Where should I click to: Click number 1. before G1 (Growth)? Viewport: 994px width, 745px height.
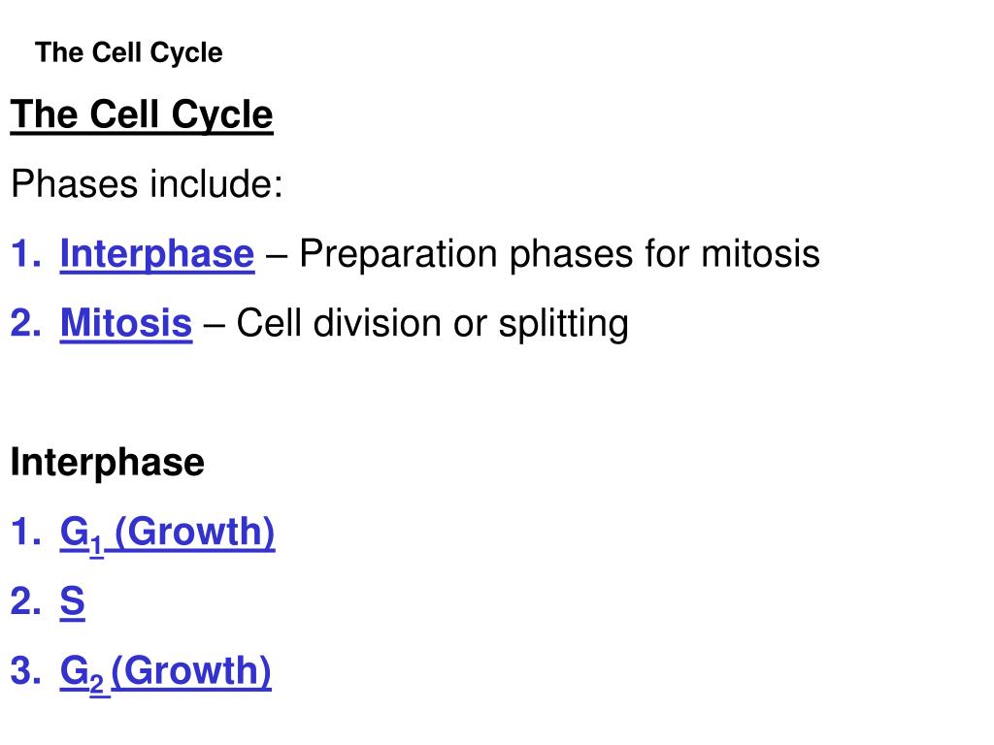point(26,532)
